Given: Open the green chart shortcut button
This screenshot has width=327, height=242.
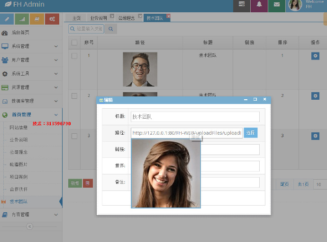Looking at the screenshot, I should (x=22, y=19).
